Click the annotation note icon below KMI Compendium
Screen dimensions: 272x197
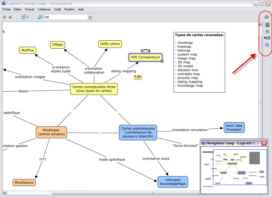click(138, 77)
